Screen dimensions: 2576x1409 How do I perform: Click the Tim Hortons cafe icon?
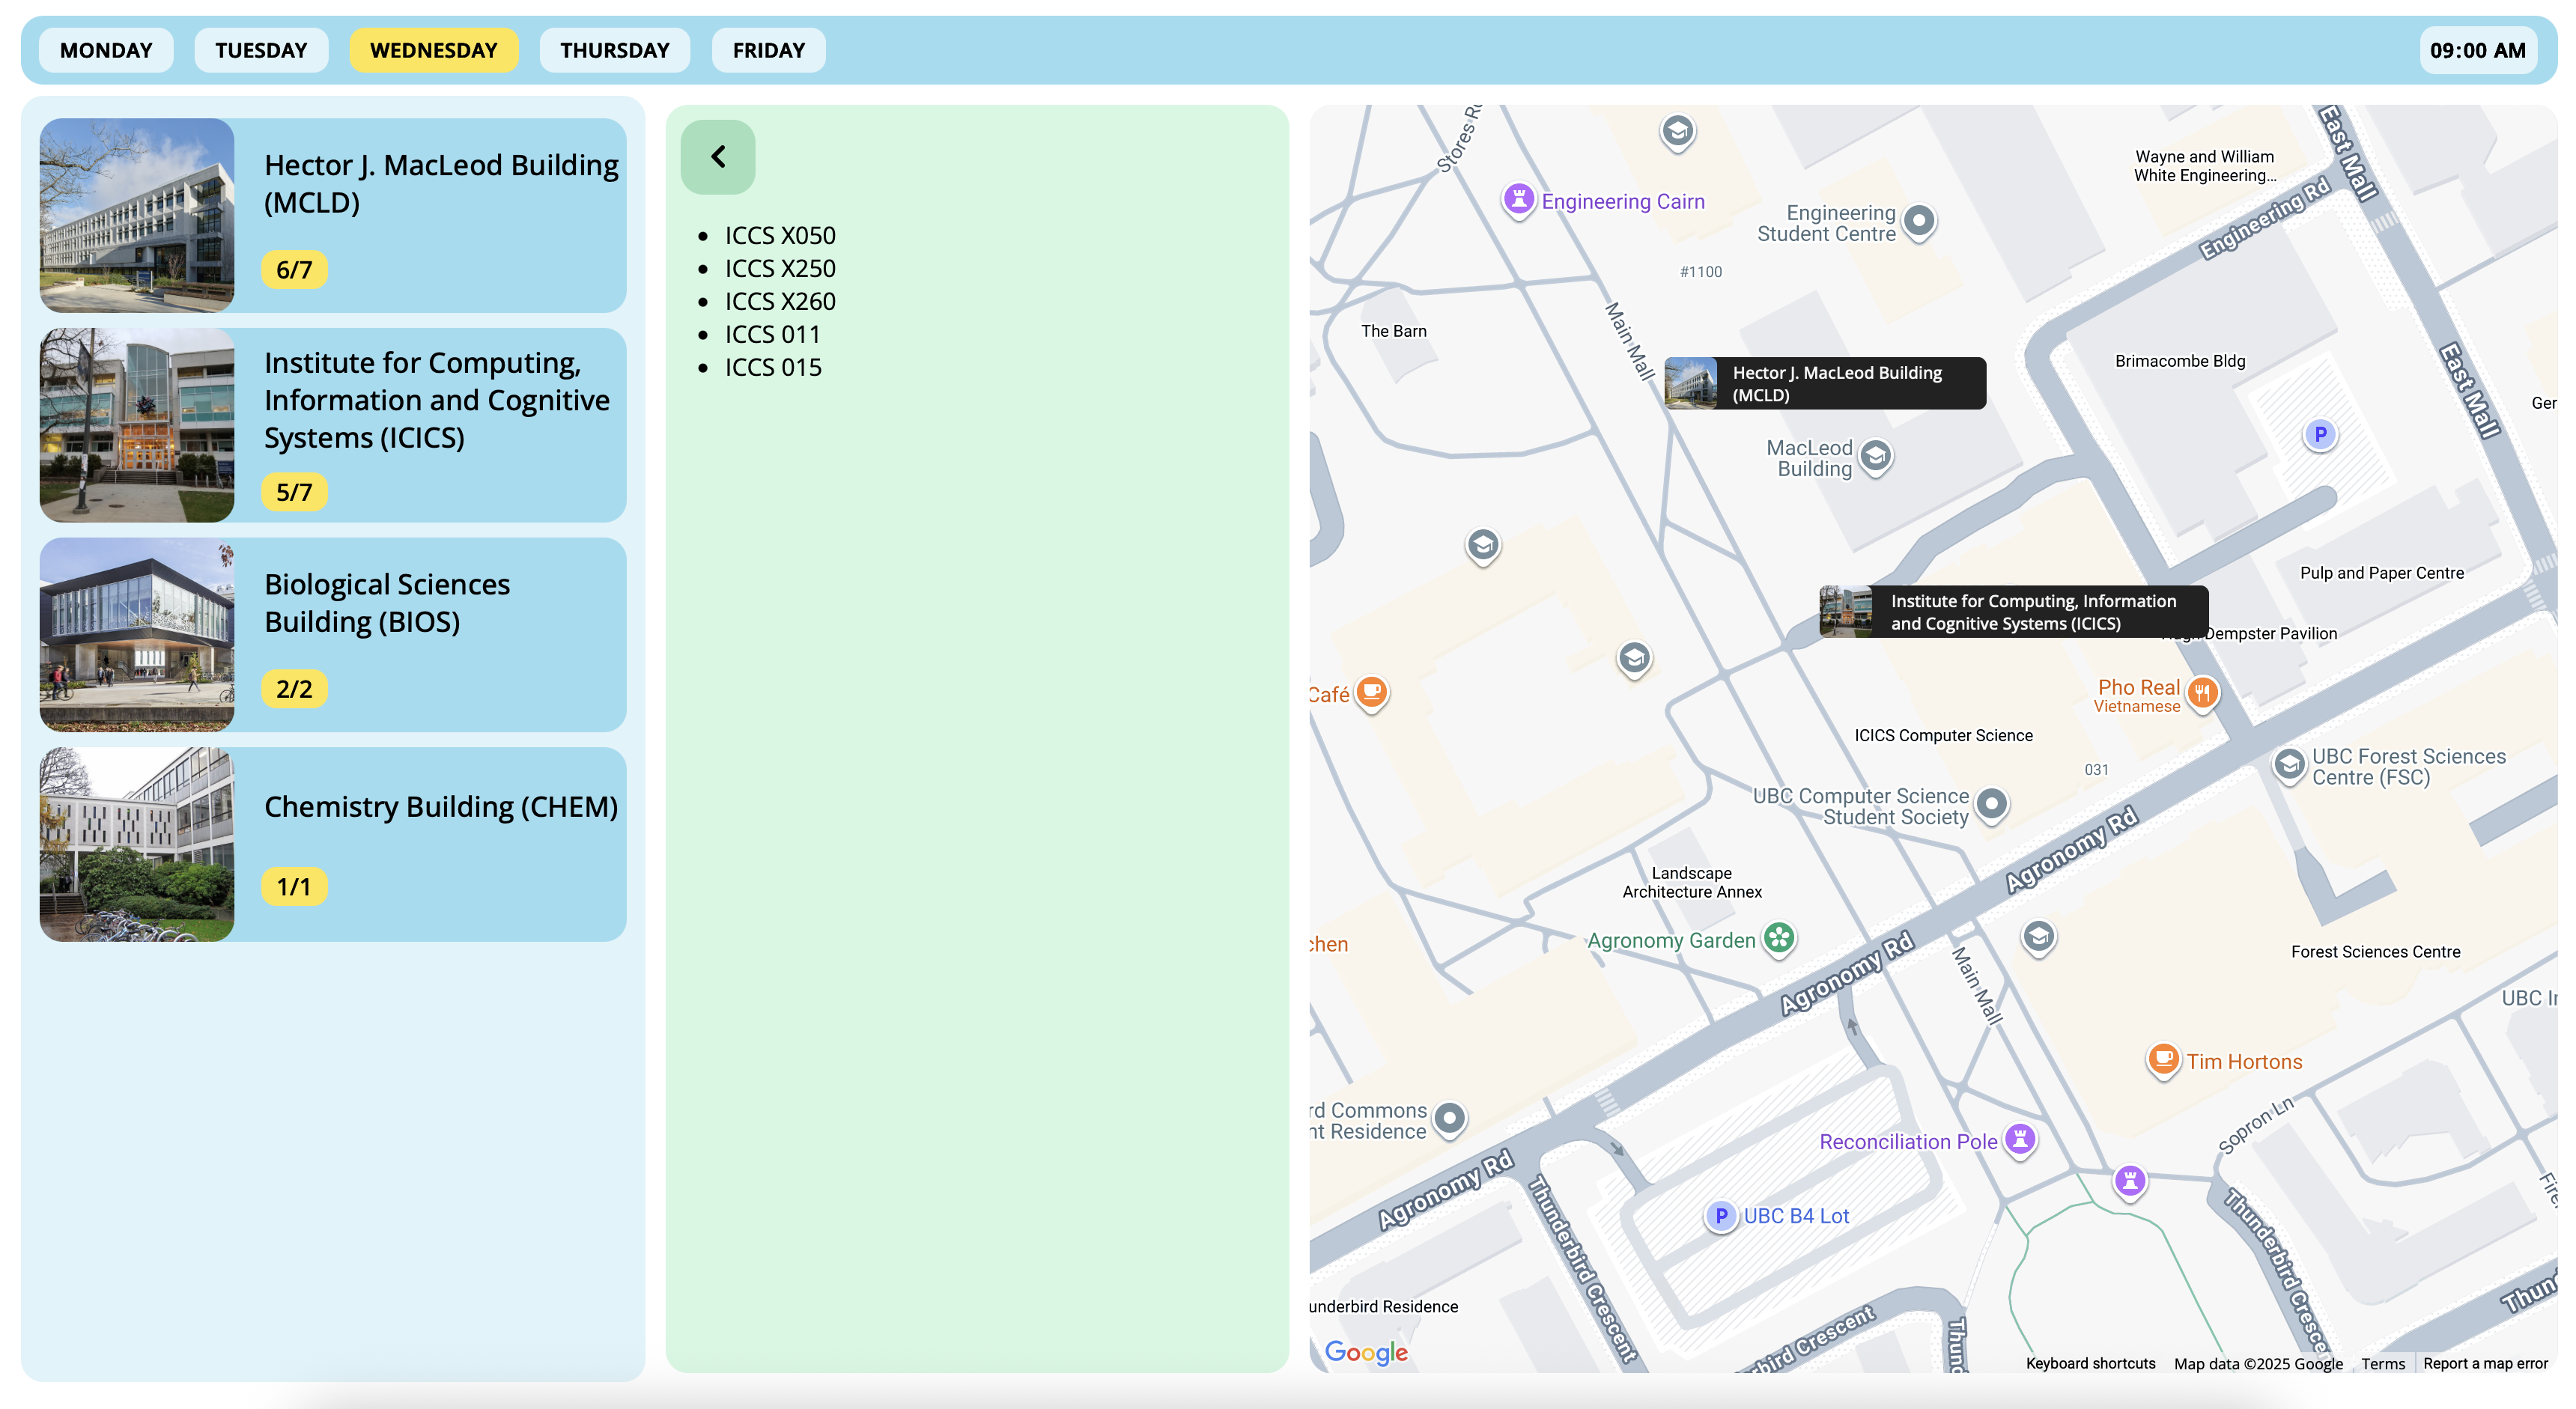point(2163,1059)
